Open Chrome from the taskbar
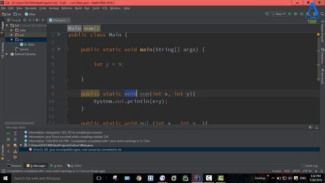This screenshot has height=183, width=325. coord(139,178)
